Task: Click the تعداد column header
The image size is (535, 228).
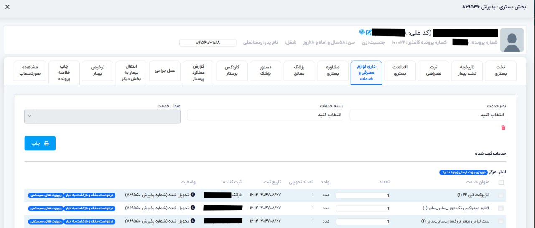Action: 384,182
